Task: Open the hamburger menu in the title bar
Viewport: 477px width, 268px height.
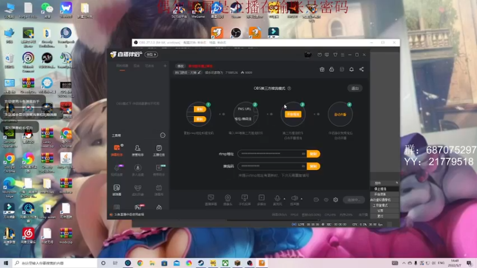Action: pos(342,55)
